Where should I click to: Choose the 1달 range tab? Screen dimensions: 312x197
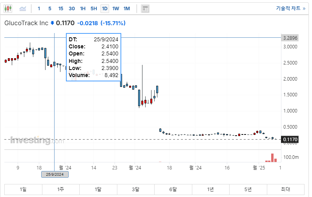(x=98, y=189)
